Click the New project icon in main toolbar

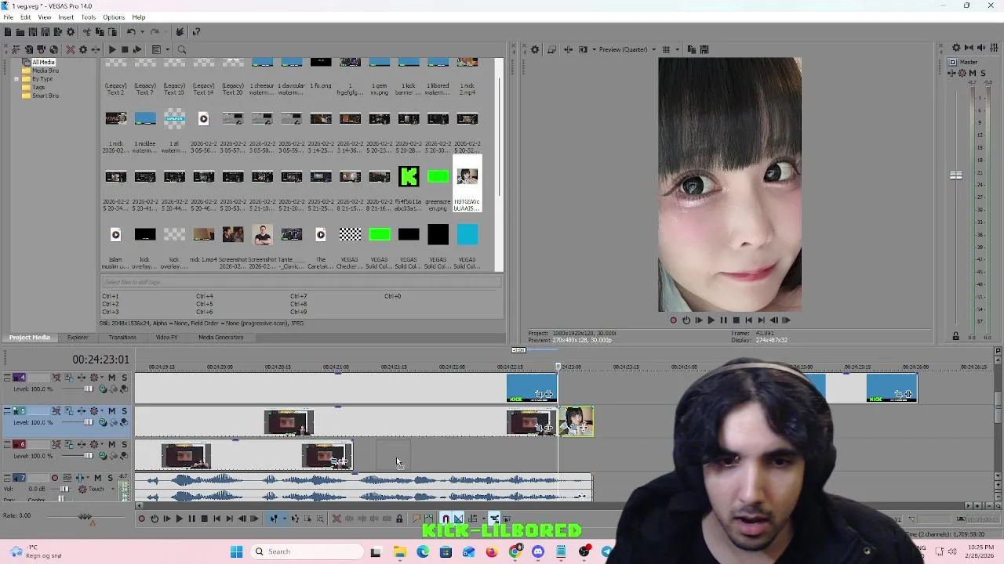click(x=8, y=32)
